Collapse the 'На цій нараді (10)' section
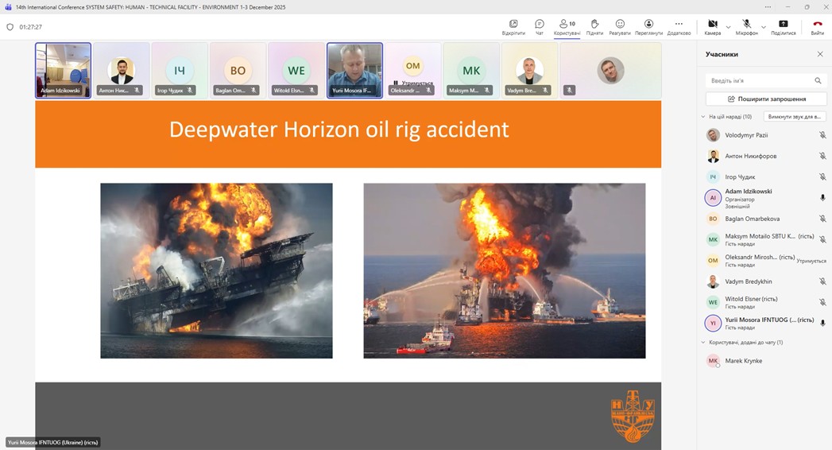Viewport: 832px width, 450px height. pyautogui.click(x=703, y=117)
